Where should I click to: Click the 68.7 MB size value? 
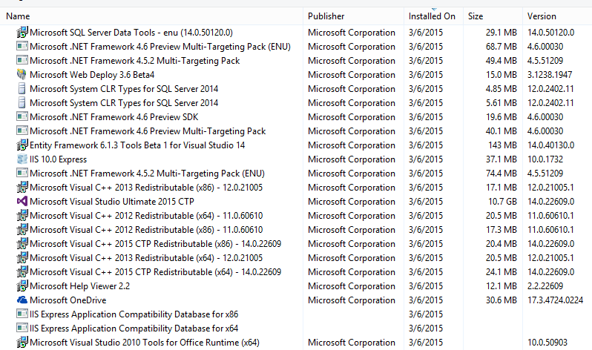coord(501,47)
